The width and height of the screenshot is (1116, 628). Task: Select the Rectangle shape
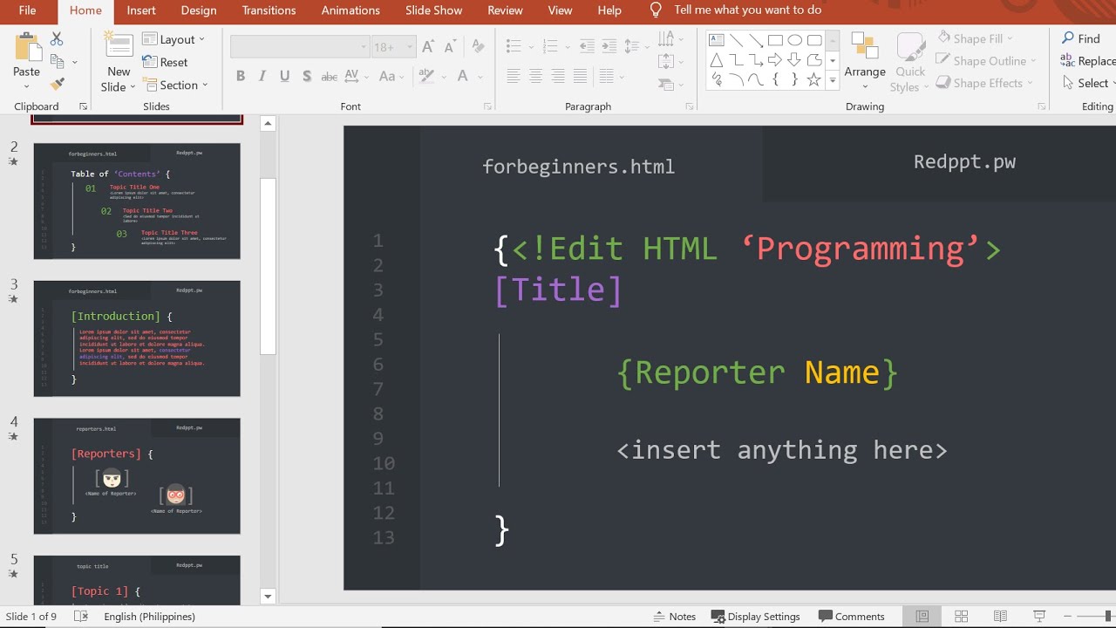pyautogui.click(x=775, y=40)
